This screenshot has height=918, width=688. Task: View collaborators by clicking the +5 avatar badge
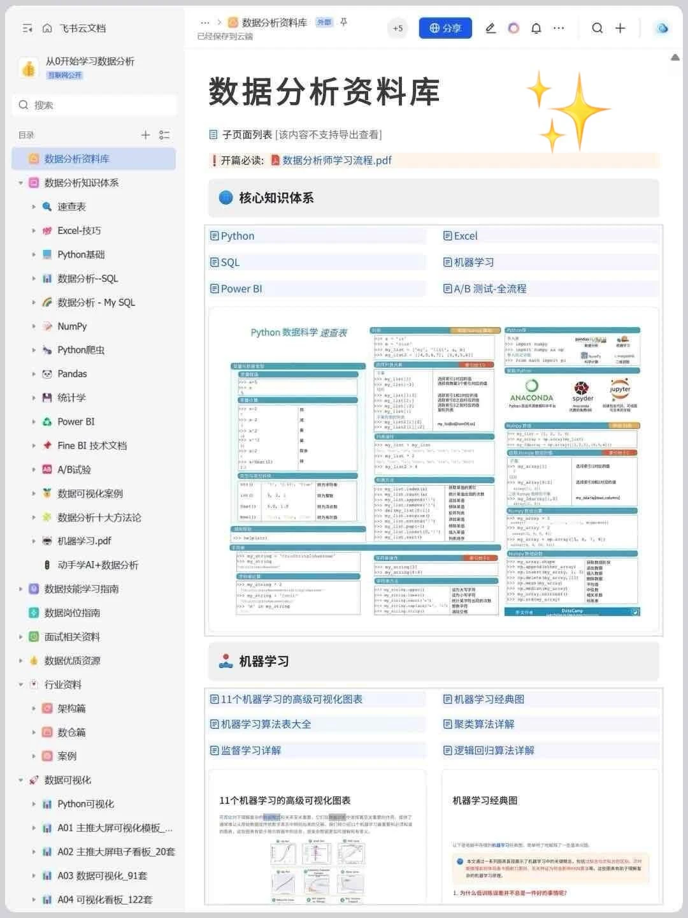398,28
